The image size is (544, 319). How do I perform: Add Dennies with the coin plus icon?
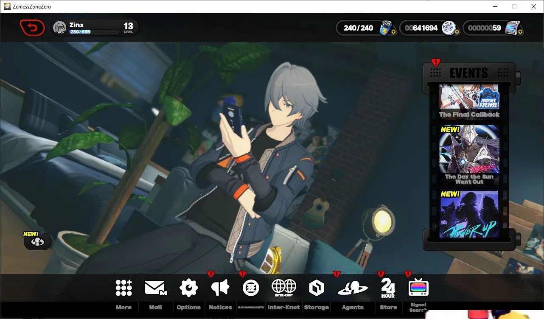[457, 32]
